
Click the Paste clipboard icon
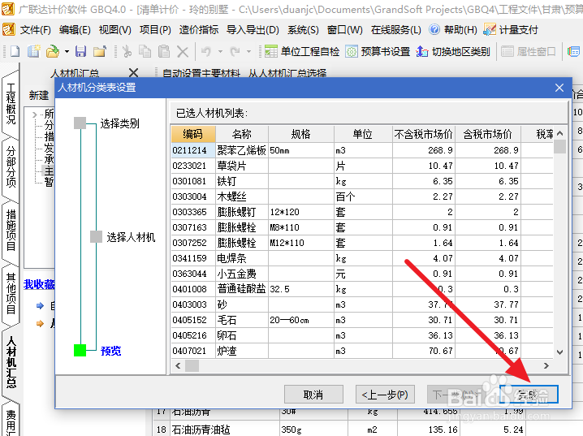click(x=163, y=51)
